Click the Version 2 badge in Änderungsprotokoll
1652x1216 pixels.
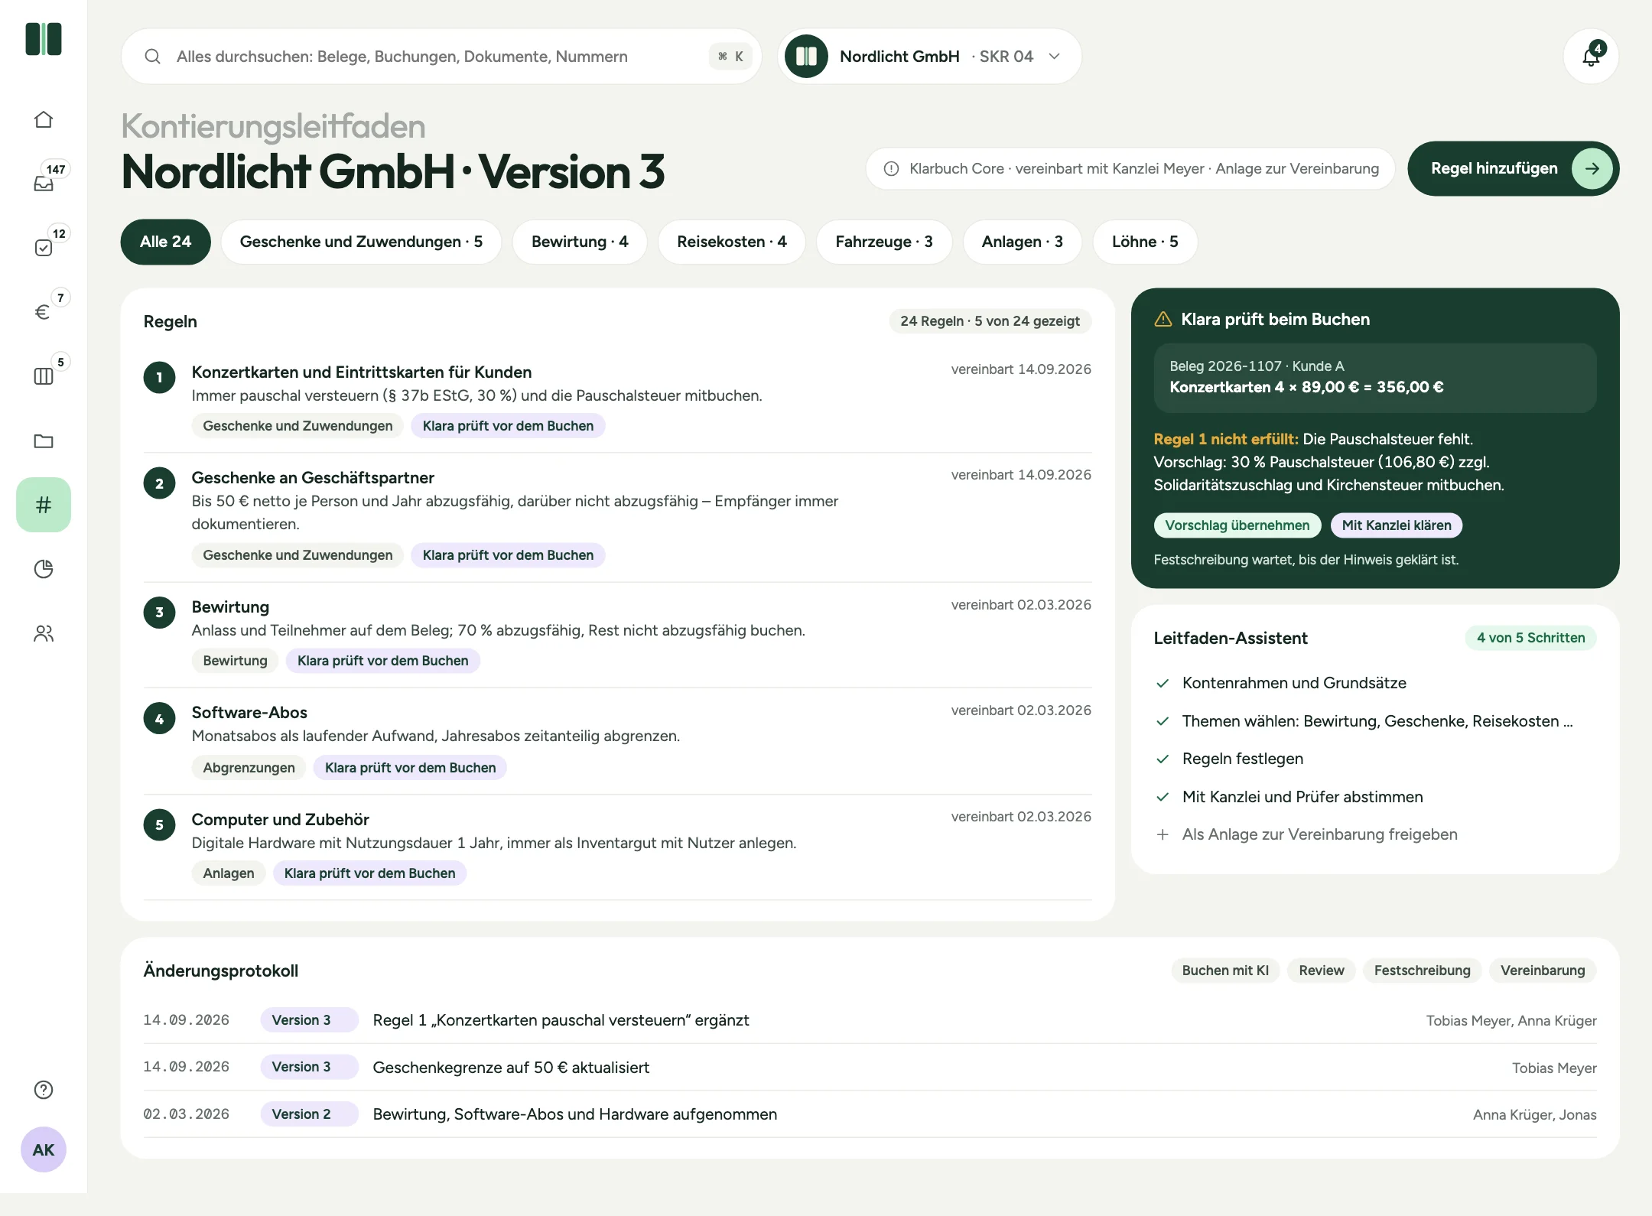(309, 1114)
